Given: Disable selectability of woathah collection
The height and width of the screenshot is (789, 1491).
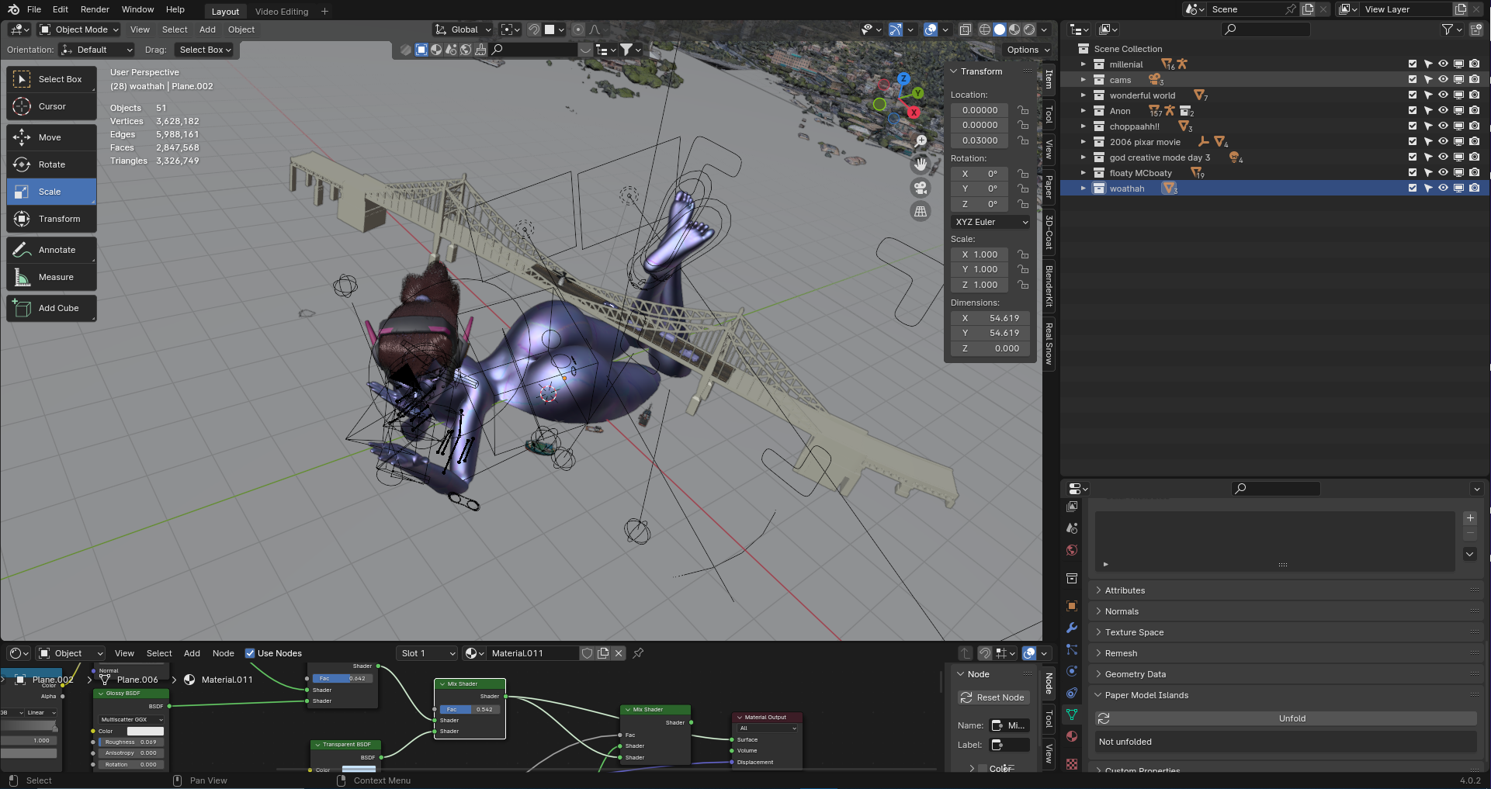Looking at the screenshot, I should click(1427, 189).
